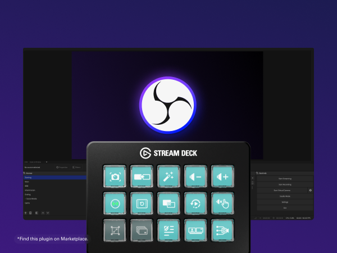Screen dimensions: 337x253
Task: Click the Filters button in OBS source bar
Action: [x=76, y=167]
